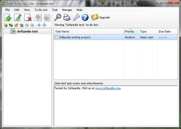181x129 pixels.
Task: Click the add sub-list folder icon
Action: pos(11,25)
